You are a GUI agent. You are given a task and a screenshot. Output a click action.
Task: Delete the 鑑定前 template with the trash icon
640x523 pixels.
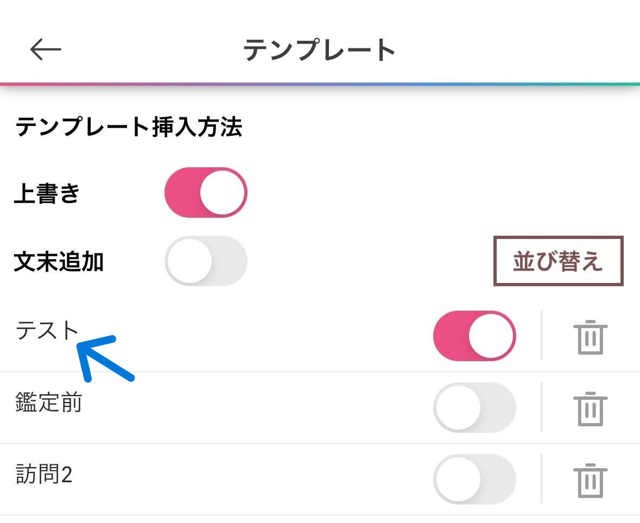point(590,408)
